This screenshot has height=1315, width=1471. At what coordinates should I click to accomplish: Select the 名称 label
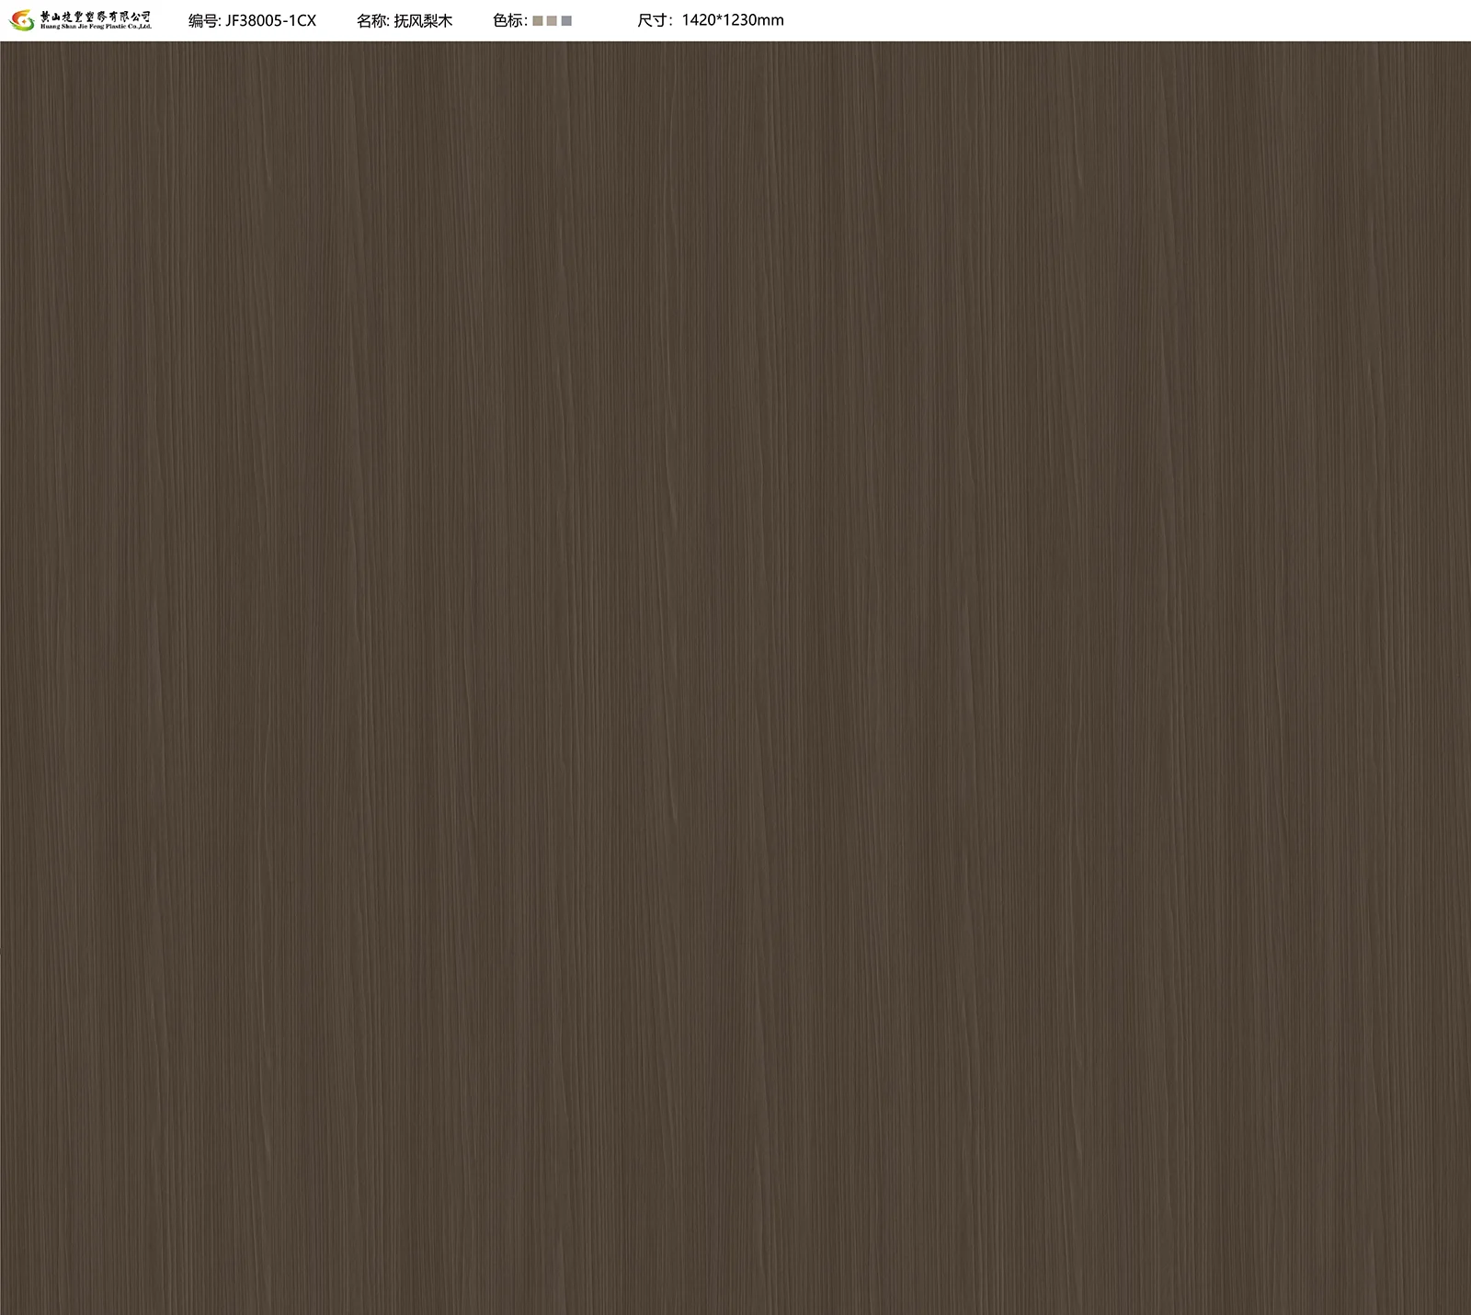pyautogui.click(x=372, y=20)
